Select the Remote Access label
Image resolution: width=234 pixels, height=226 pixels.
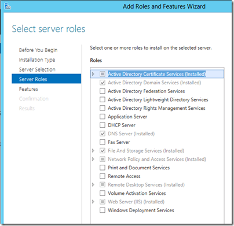tap(124, 176)
